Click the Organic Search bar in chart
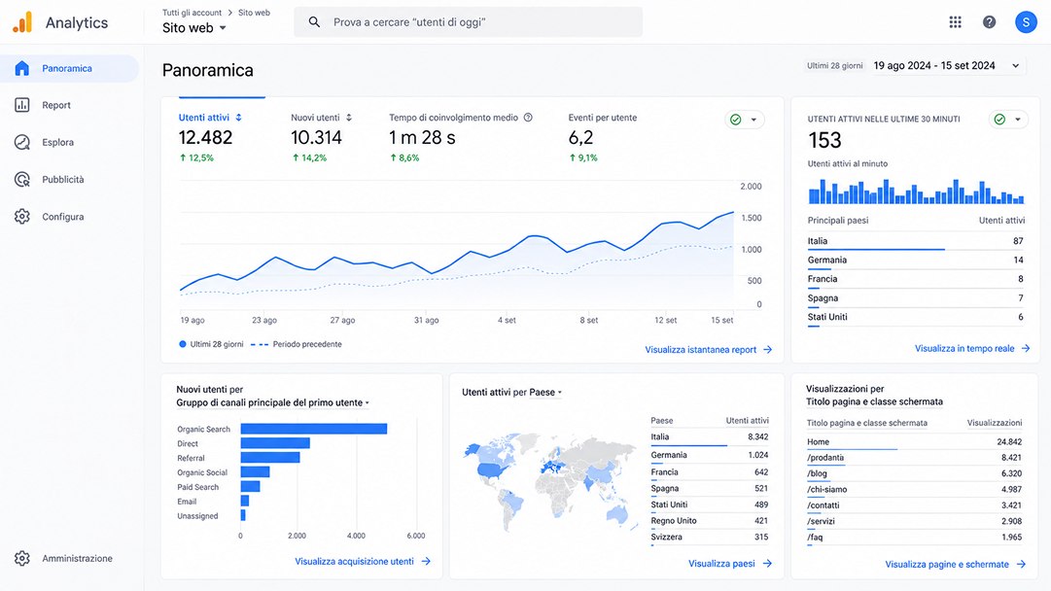Screen dimensions: 1051x591 click(x=314, y=429)
